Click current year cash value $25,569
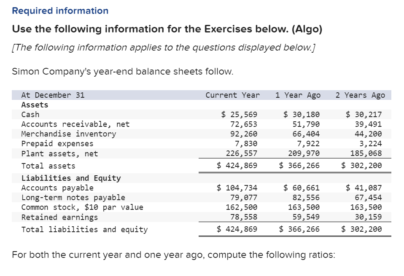404x276 pixels. pyautogui.click(x=239, y=114)
